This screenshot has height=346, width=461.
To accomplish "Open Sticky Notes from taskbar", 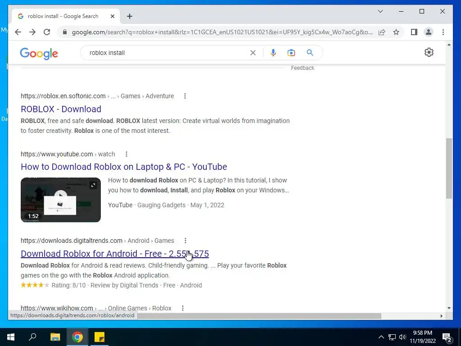I will (99, 337).
